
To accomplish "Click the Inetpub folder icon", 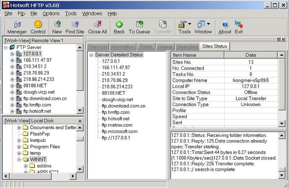I will pyautogui.click(x=25, y=140).
